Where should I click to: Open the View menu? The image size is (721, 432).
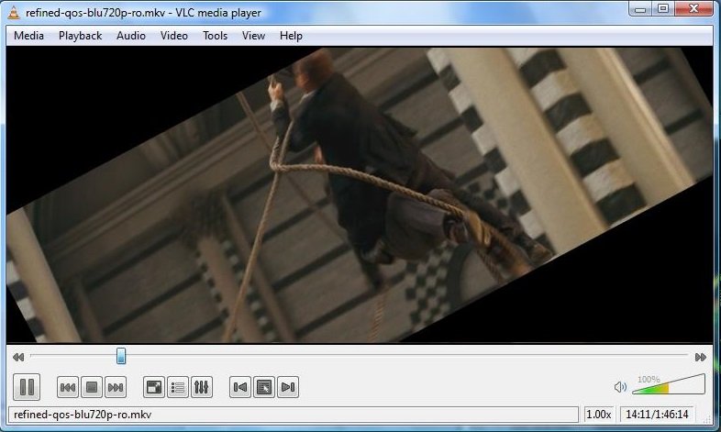(x=253, y=36)
